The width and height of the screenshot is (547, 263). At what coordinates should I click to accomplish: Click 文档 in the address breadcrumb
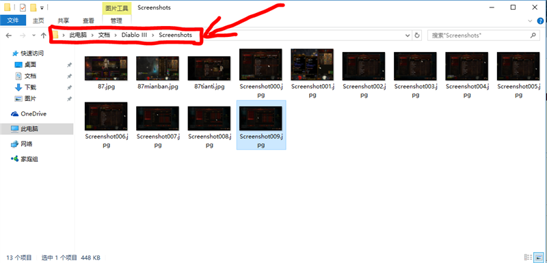click(104, 35)
